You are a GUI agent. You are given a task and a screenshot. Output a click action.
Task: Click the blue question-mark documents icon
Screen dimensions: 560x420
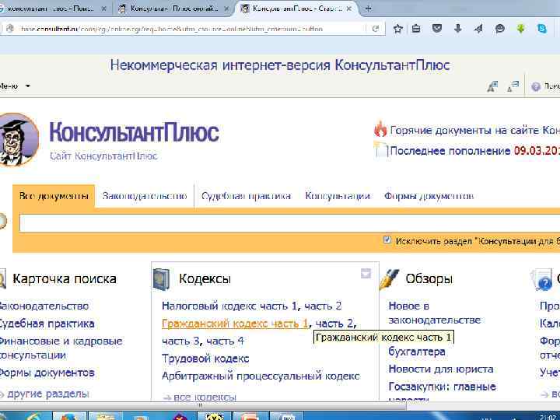point(542,280)
